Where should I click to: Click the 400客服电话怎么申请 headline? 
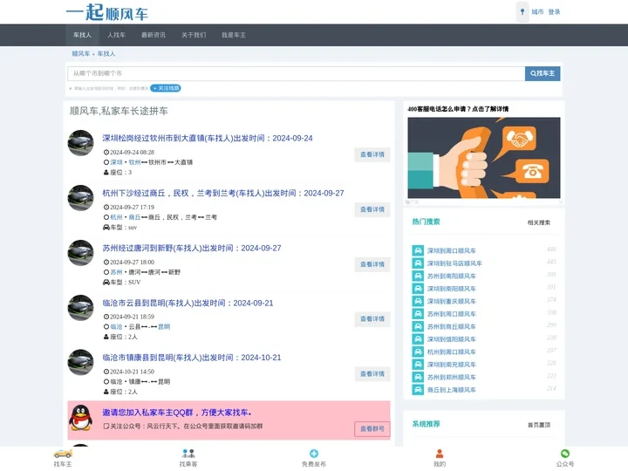458,109
